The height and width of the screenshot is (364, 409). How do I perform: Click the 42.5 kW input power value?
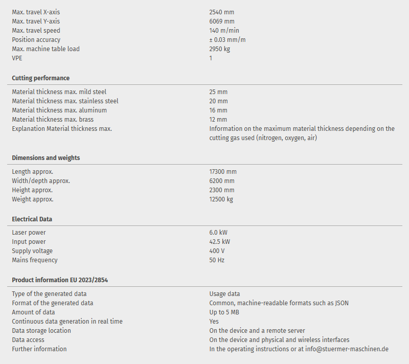[220, 242]
